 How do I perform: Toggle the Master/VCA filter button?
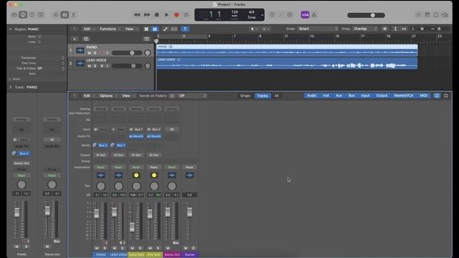(x=403, y=95)
